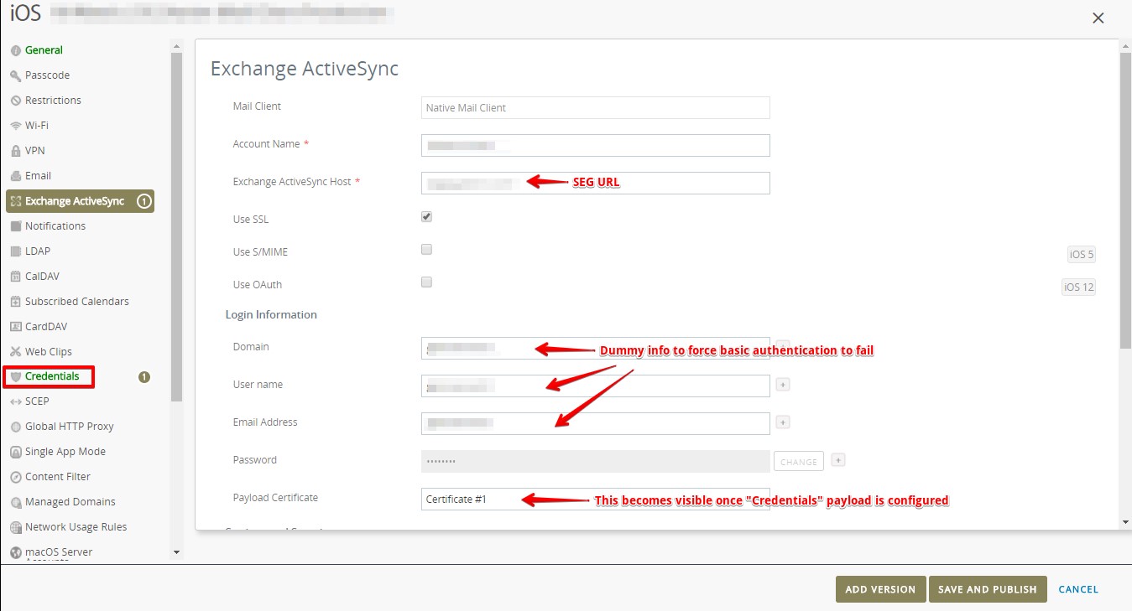Click the Passcode key icon in sidebar

click(16, 75)
